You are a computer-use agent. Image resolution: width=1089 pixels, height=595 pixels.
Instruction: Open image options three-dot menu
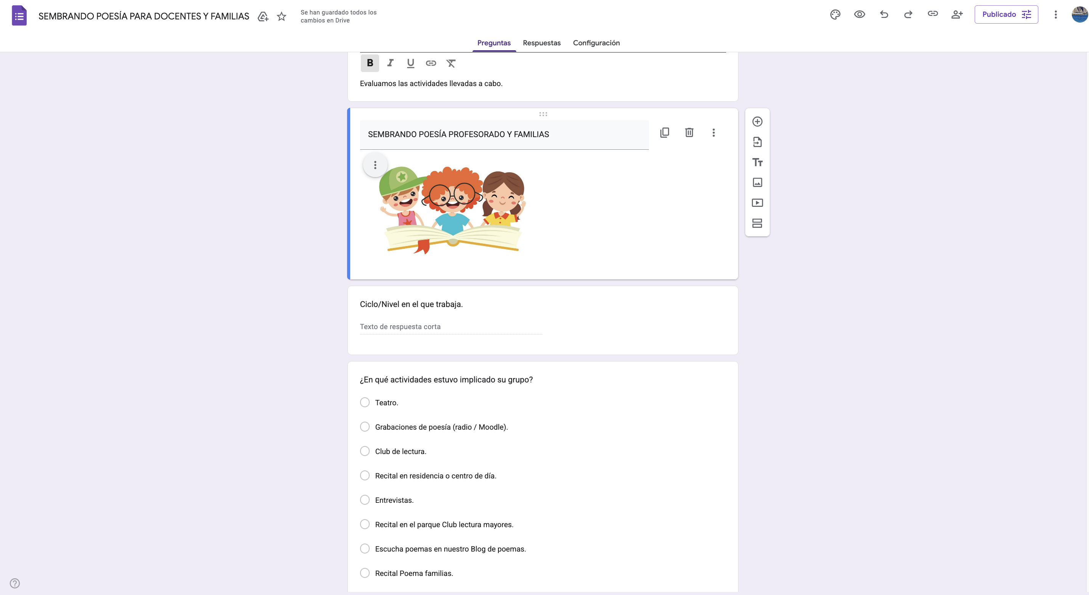pos(375,165)
